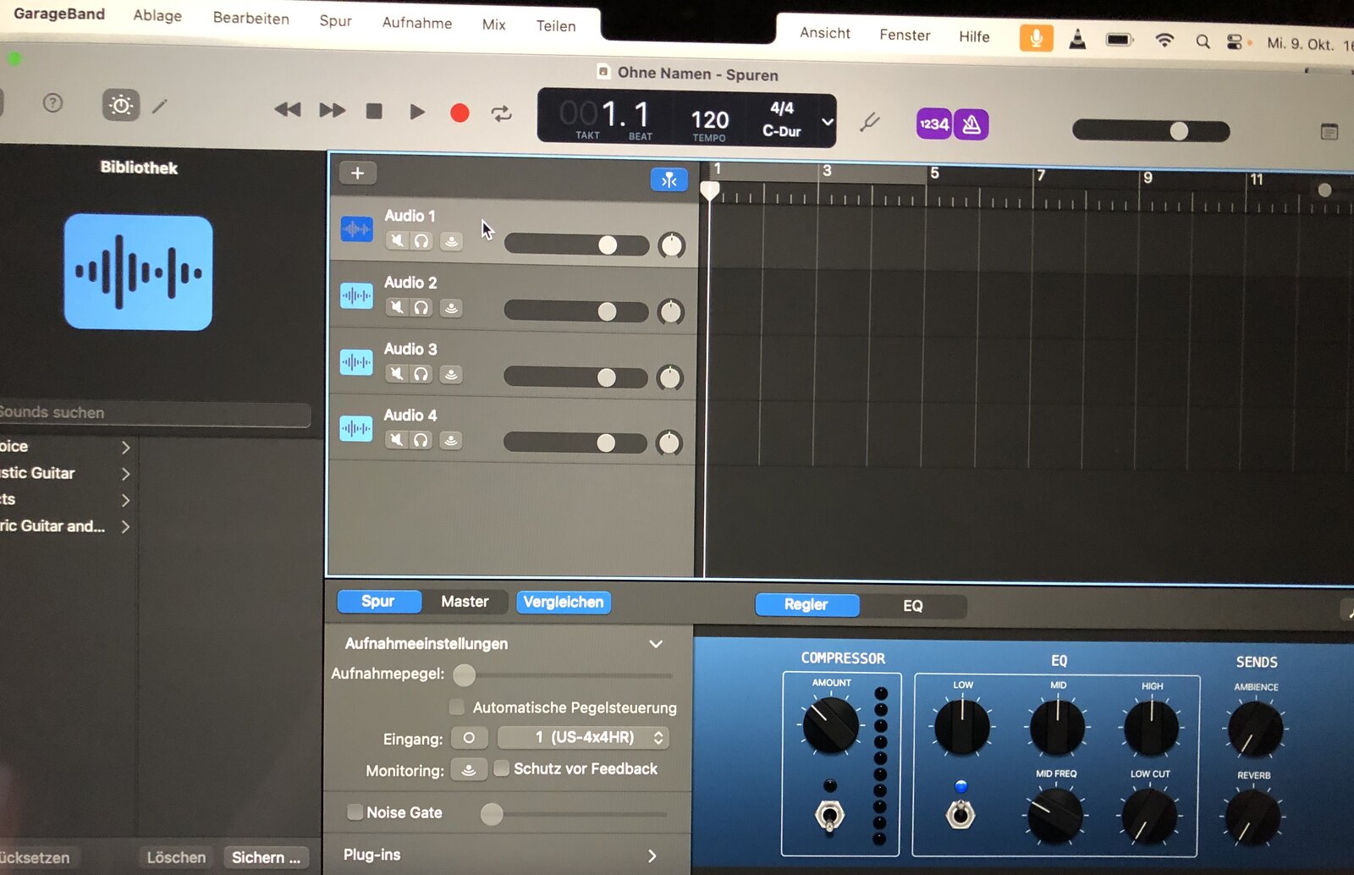This screenshot has height=875, width=1354.
Task: Click the Rewind transport button
Action: point(288,109)
